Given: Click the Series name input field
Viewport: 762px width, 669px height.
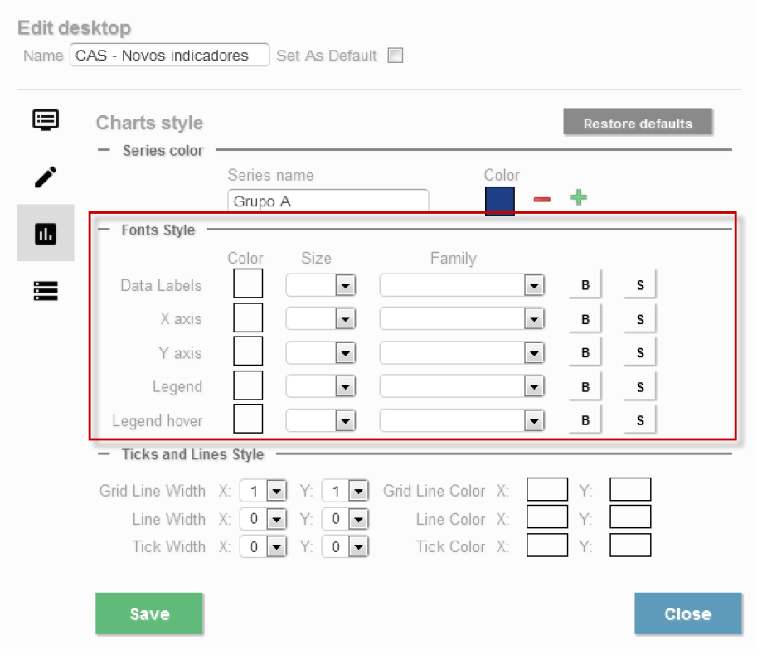Looking at the screenshot, I should [x=328, y=201].
